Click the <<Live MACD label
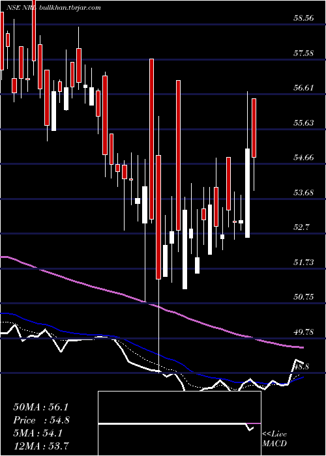This screenshot has width=326, height=456. pos(274,438)
